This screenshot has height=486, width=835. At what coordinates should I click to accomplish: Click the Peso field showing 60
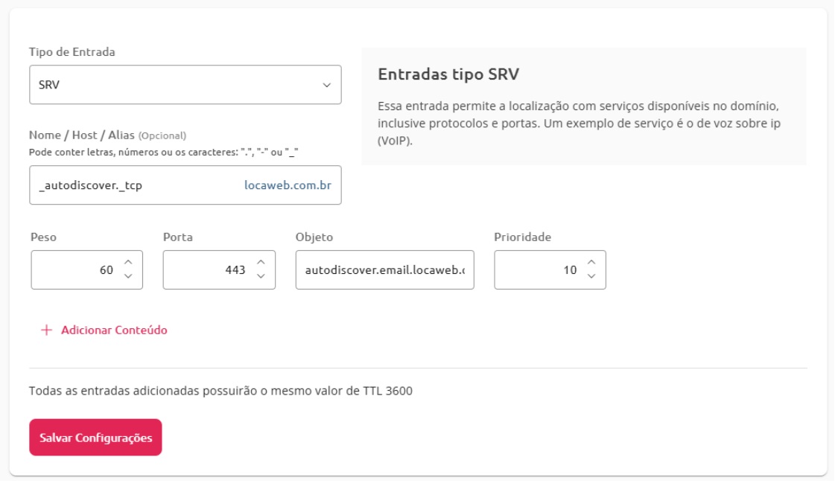click(87, 270)
